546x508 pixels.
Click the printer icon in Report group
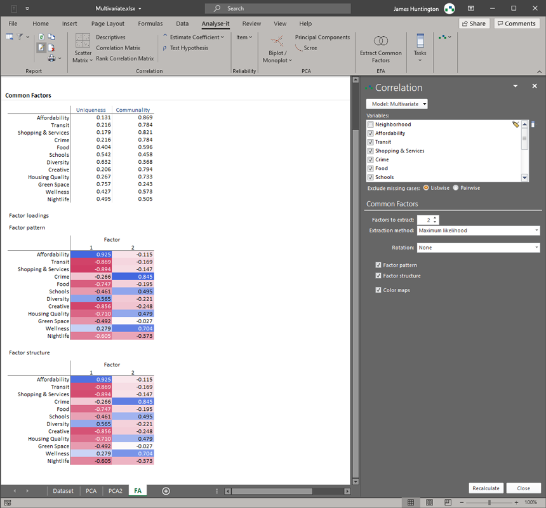(x=51, y=58)
